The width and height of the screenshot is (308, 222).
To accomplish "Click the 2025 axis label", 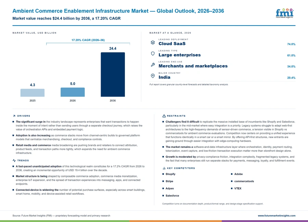I will pyautogui.click(x=33, y=101).
